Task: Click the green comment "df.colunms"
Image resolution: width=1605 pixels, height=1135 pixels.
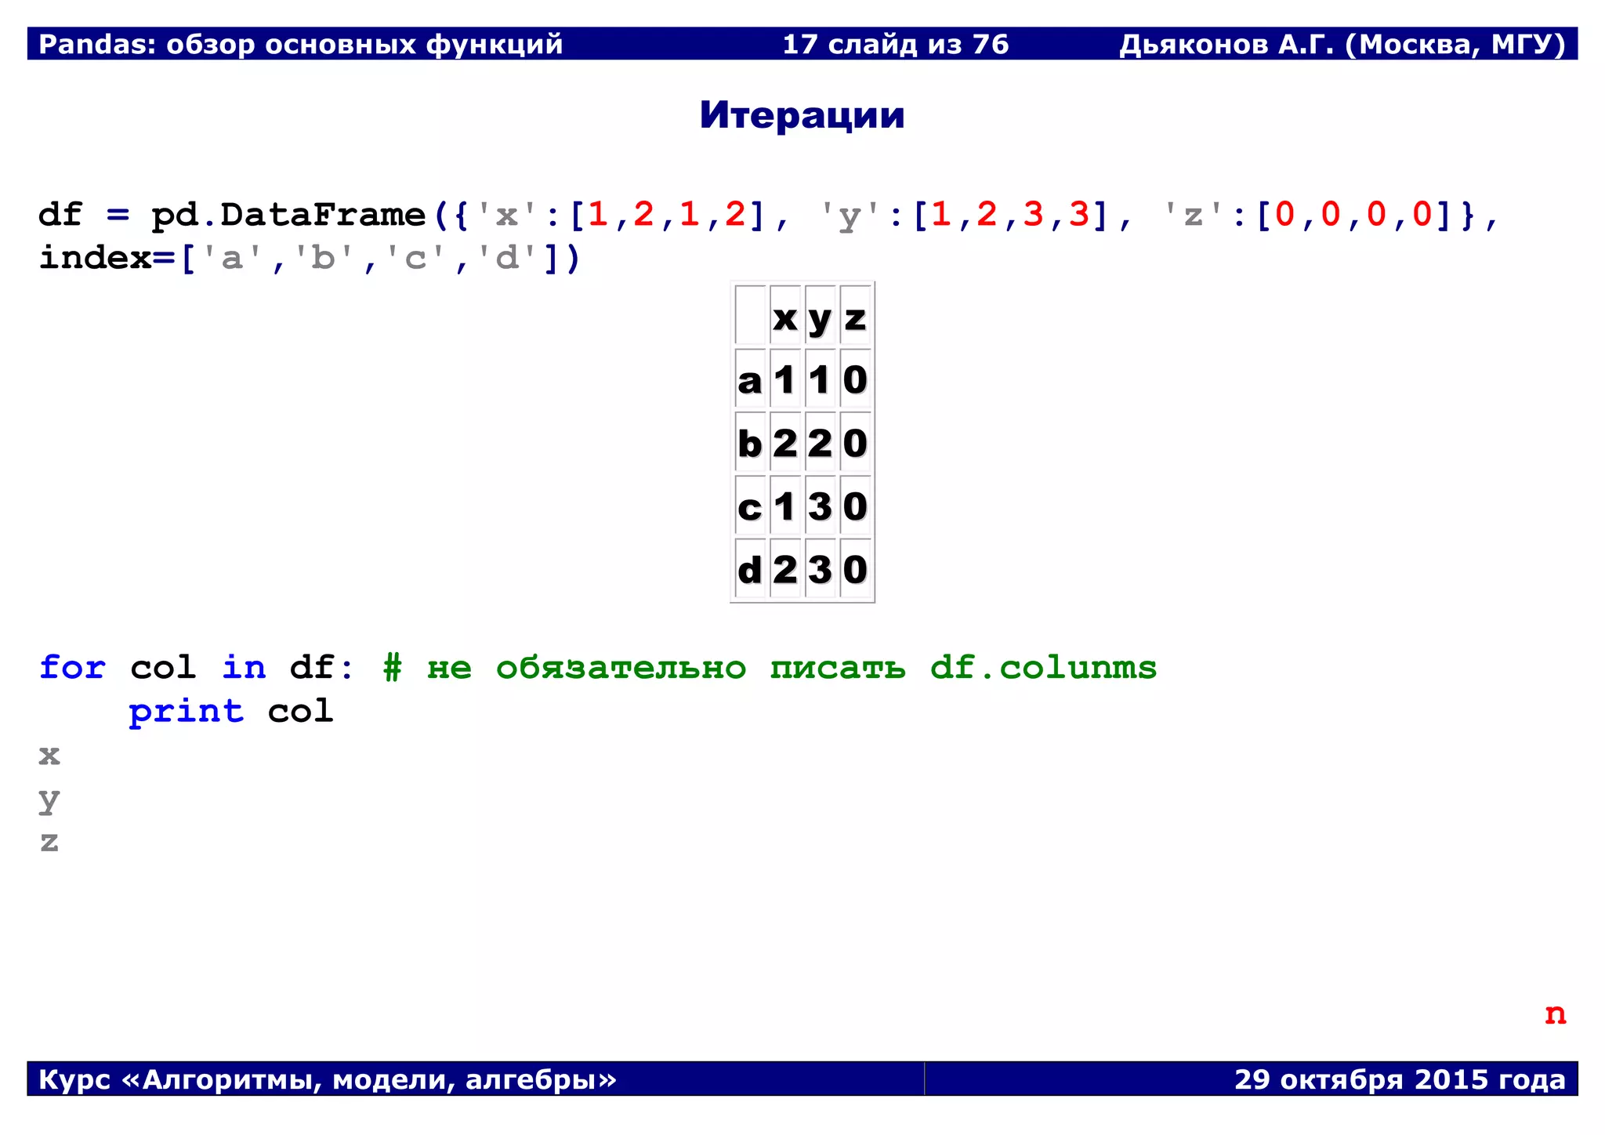Action: click(x=1043, y=667)
